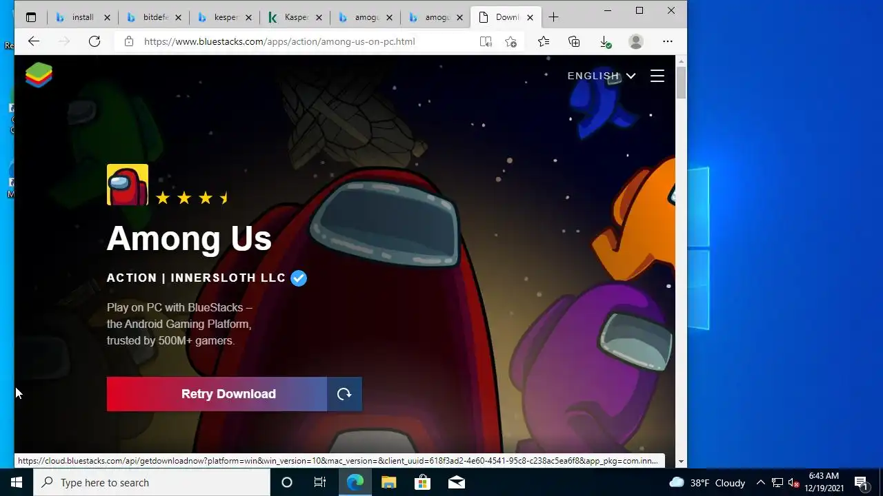Image resolution: width=883 pixels, height=496 pixels.
Task: Click the user profile avatar icon
Action: (x=636, y=41)
